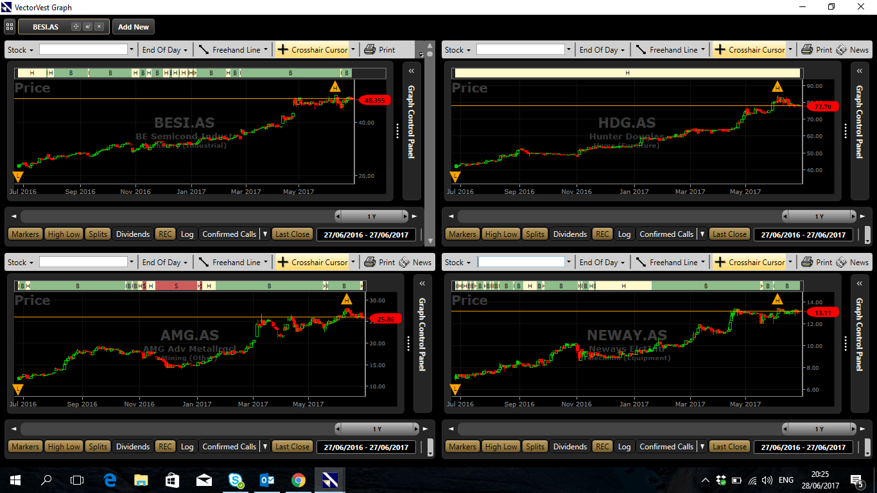The height and width of the screenshot is (493, 877).
Task: Click the orange H high marker on the AMG.AS chart
Action: (x=347, y=299)
